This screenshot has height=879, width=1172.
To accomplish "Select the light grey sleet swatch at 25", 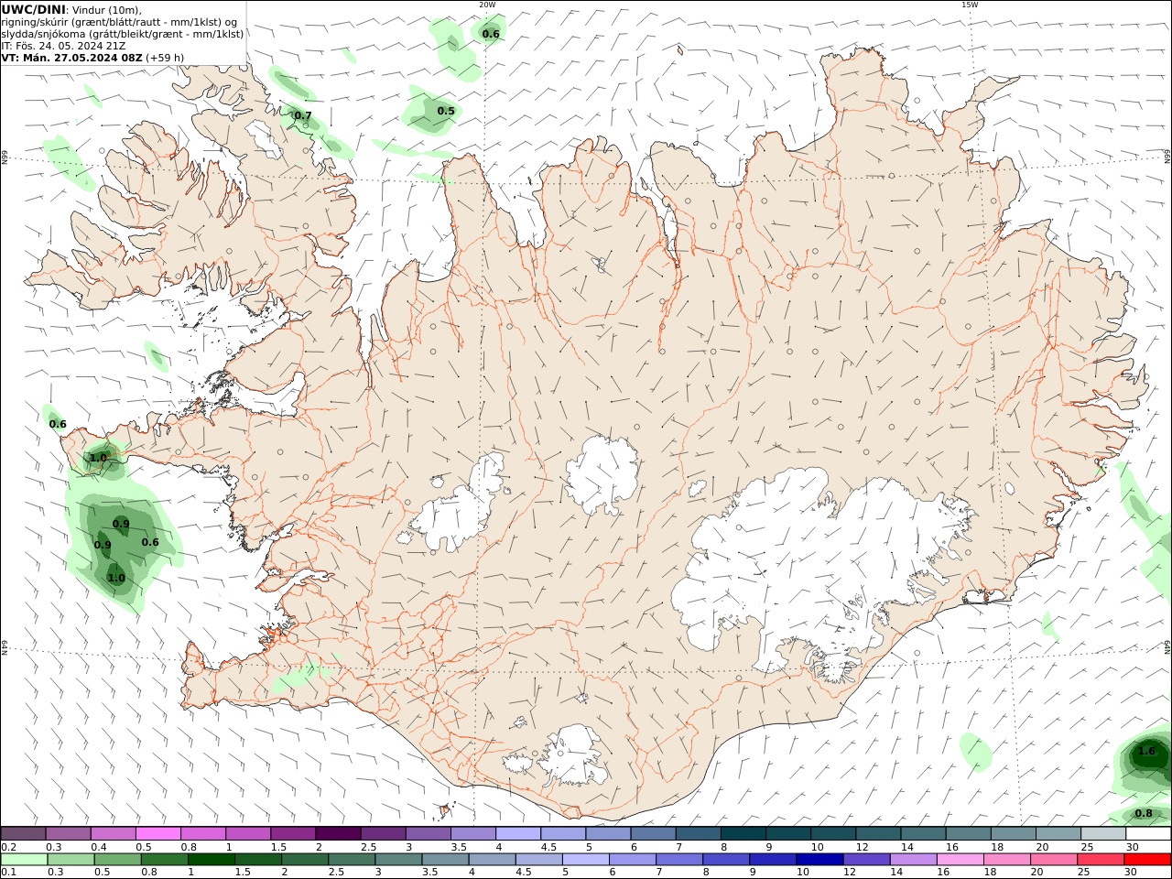I will click(x=1103, y=833).
